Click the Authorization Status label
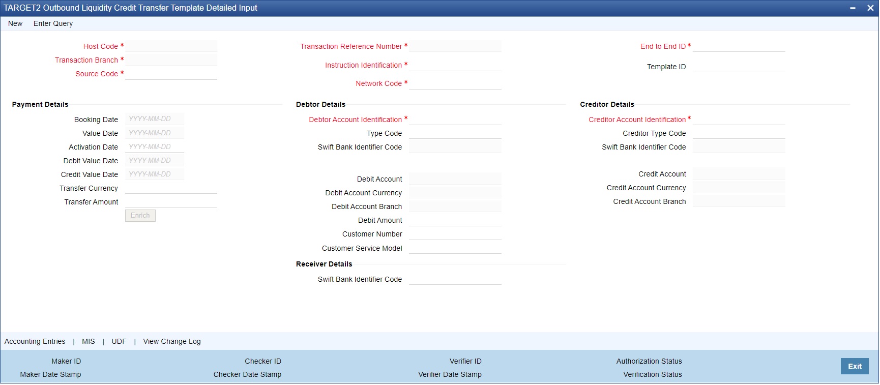This screenshot has height=385, width=880. (x=649, y=361)
